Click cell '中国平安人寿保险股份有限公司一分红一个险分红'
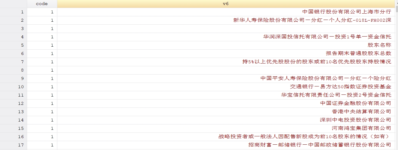This screenshot has height=150, width=398. coord(226,78)
